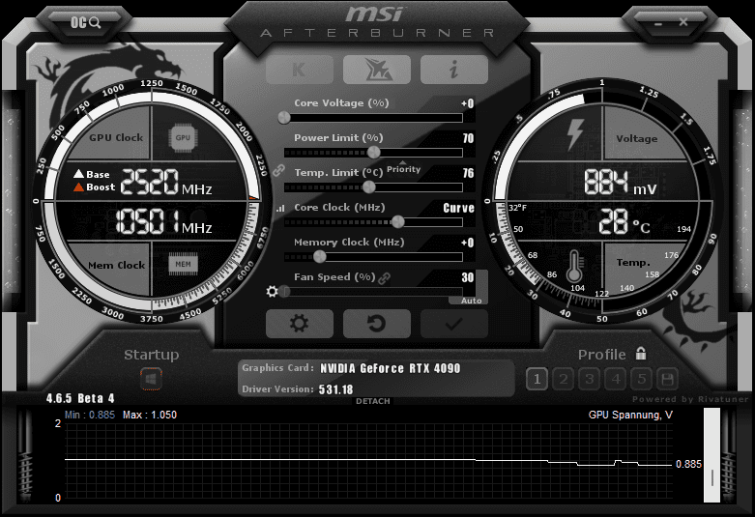The width and height of the screenshot is (755, 517).
Task: Toggle Apply at Startup Windows icon
Action: [x=151, y=380]
